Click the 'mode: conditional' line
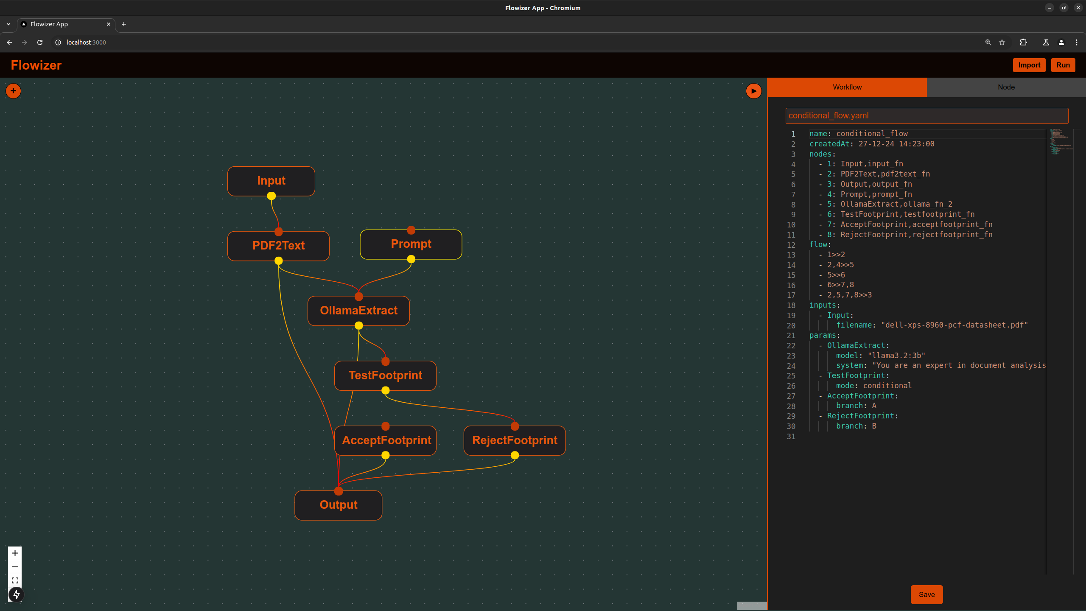 pyautogui.click(x=873, y=386)
